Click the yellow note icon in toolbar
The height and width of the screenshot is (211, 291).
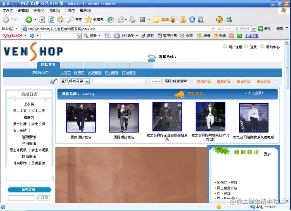coord(156,19)
